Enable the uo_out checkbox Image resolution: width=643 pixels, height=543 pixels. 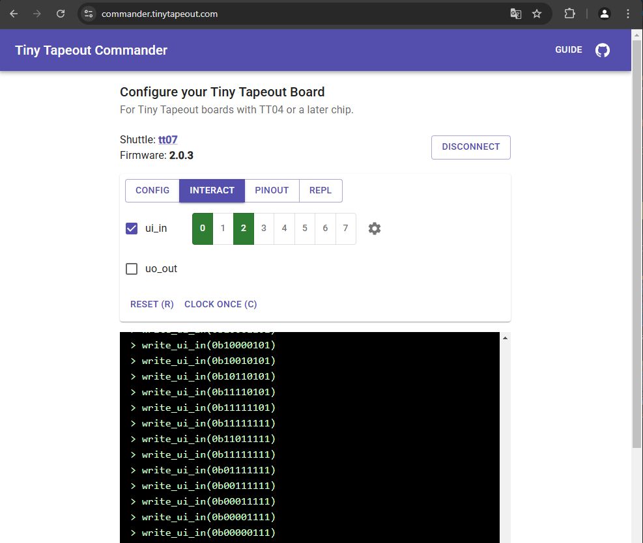(132, 268)
